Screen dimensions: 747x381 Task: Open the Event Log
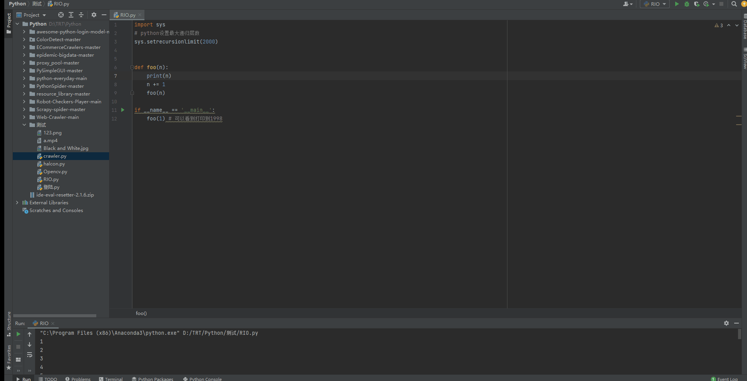tap(724, 379)
